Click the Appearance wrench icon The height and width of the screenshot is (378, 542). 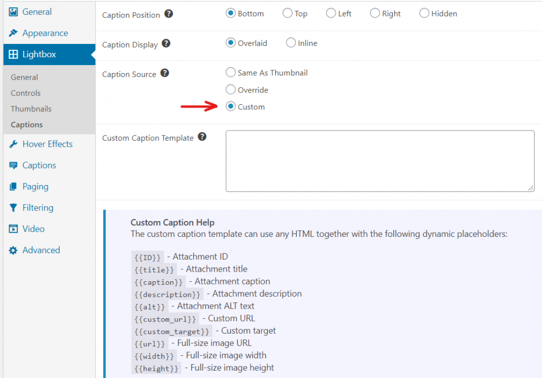[14, 33]
